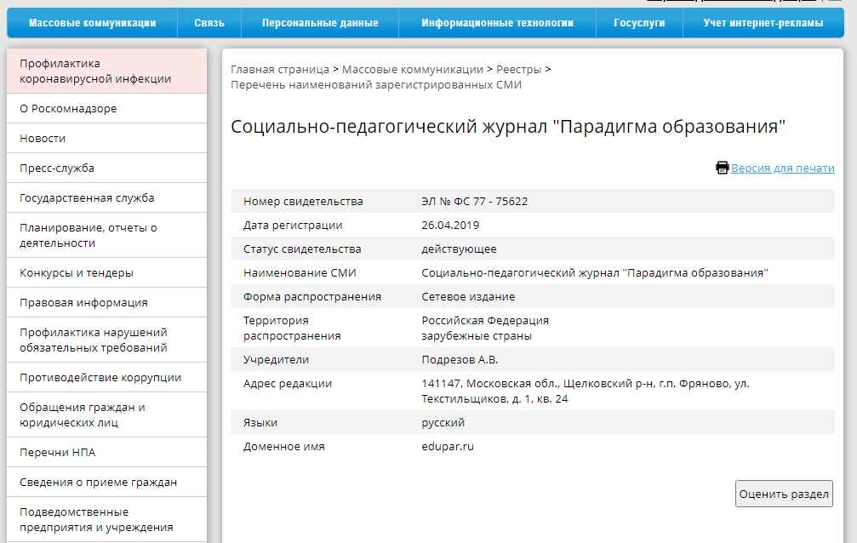
Task: Click the Наименование СМИ label
Action: [300, 273]
